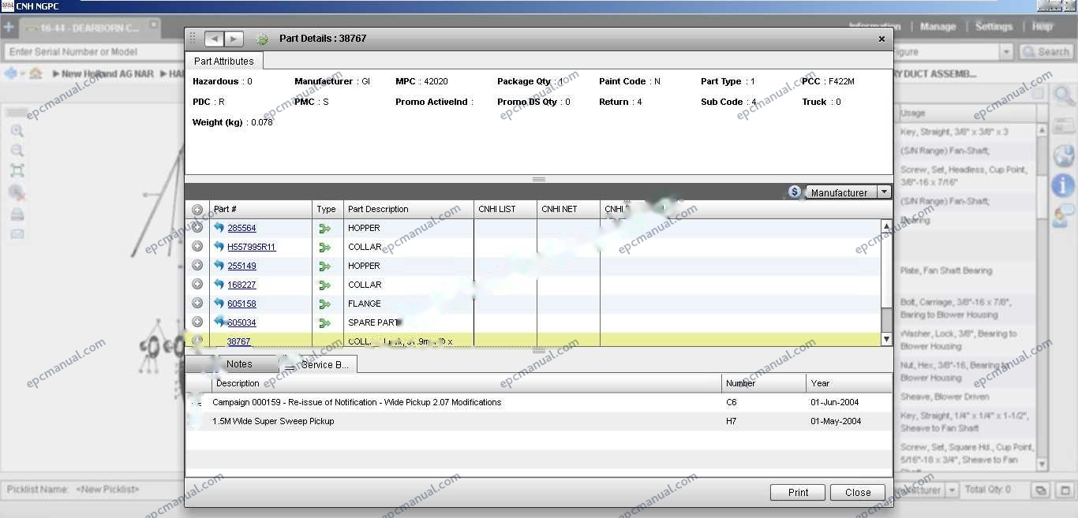Open the Manufacturer dropdown in Part Details
1078x518 pixels.
click(848, 192)
